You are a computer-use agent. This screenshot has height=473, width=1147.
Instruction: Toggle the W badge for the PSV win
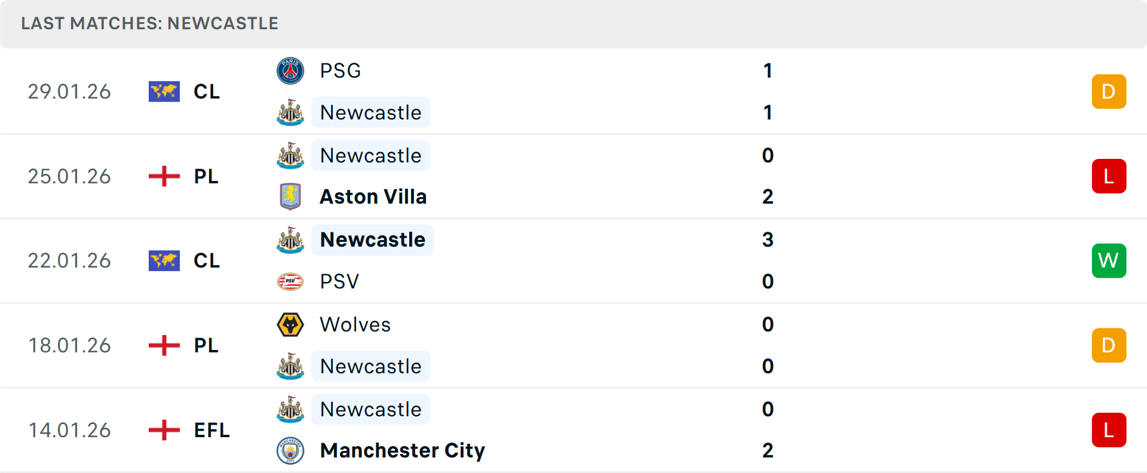[1109, 260]
